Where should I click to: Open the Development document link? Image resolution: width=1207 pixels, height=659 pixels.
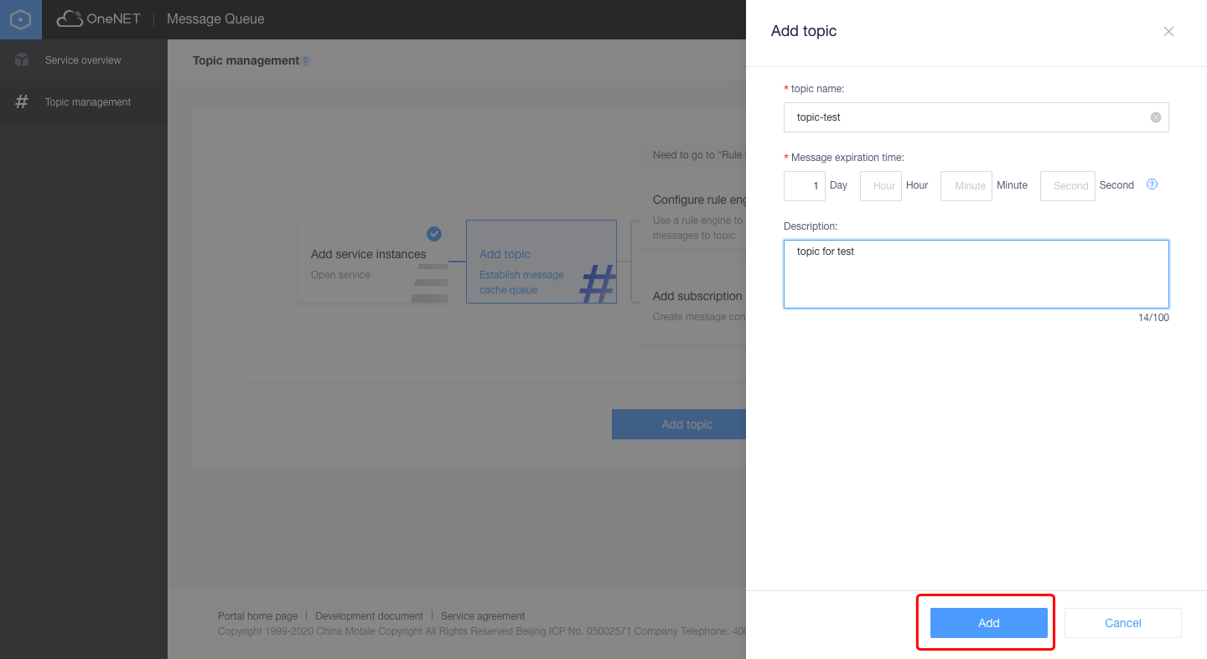[369, 616]
